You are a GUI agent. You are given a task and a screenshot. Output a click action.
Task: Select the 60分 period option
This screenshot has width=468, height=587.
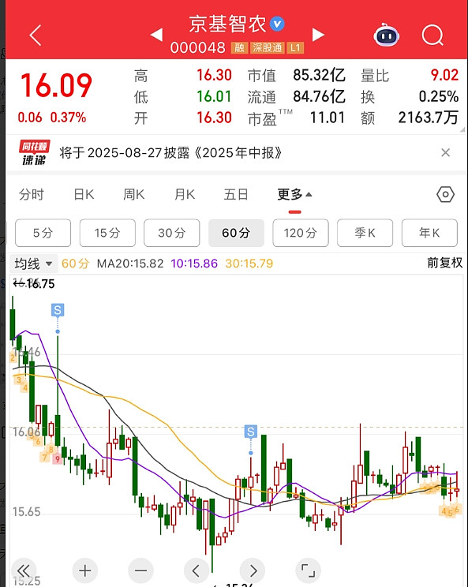click(236, 233)
